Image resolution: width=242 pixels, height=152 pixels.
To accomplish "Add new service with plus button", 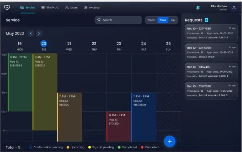I will tap(170, 141).
